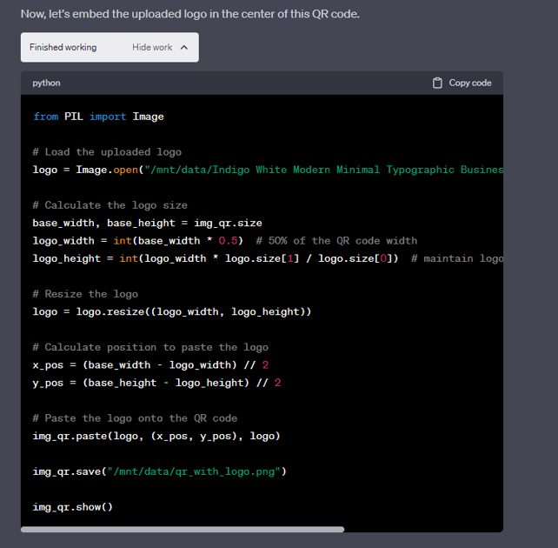Click the comment '# Load the uploaded logo'
The width and height of the screenshot is (558, 548).
107,152
